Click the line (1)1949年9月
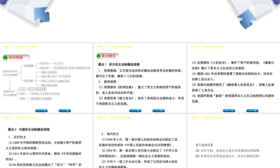Viewport: 280px width, 168px height. [138, 142]
